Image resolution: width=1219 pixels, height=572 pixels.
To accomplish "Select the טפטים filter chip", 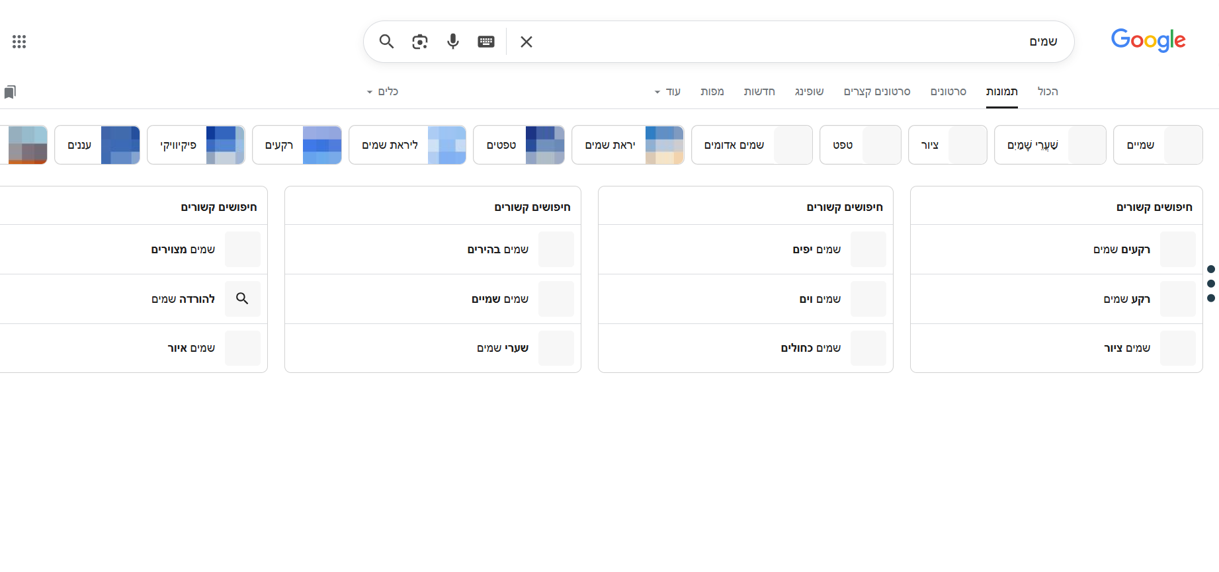I will 519,145.
